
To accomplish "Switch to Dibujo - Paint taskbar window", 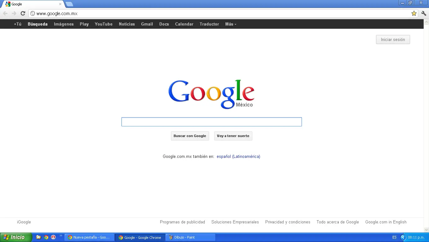I will (191, 237).
